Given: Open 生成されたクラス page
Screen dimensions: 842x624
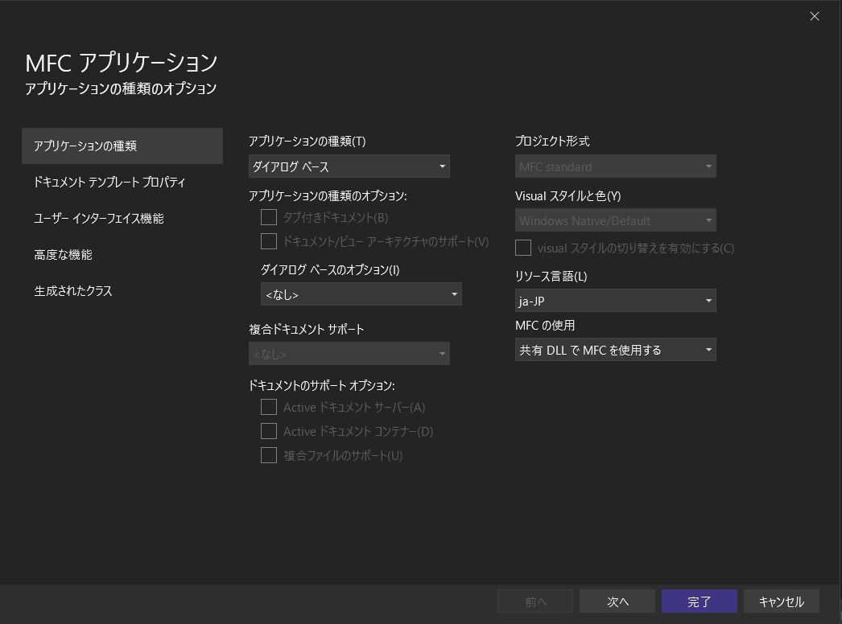Looking at the screenshot, I should 73,291.
